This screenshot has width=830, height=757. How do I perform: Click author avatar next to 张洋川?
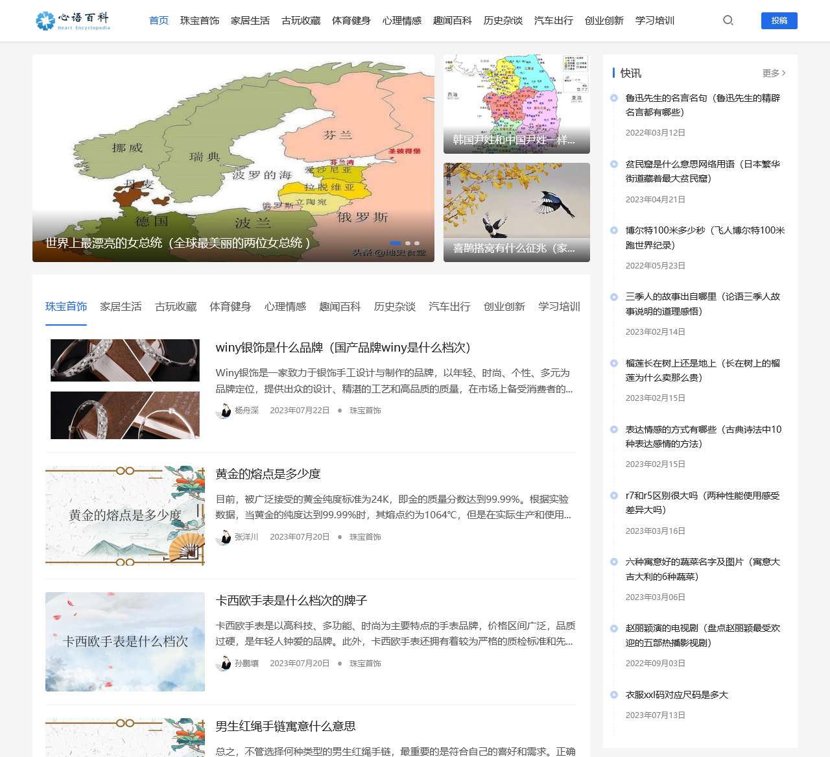(223, 537)
